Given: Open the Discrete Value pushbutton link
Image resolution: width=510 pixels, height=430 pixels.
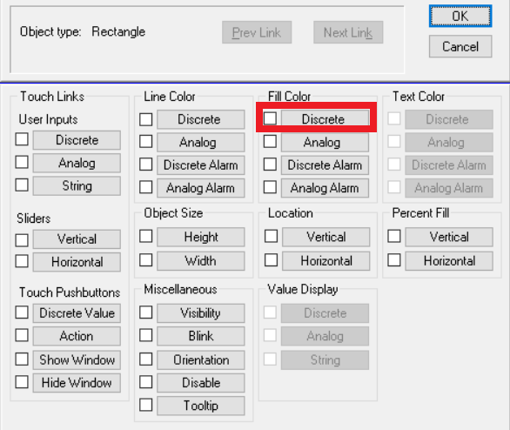Looking at the screenshot, I should pos(77,313).
